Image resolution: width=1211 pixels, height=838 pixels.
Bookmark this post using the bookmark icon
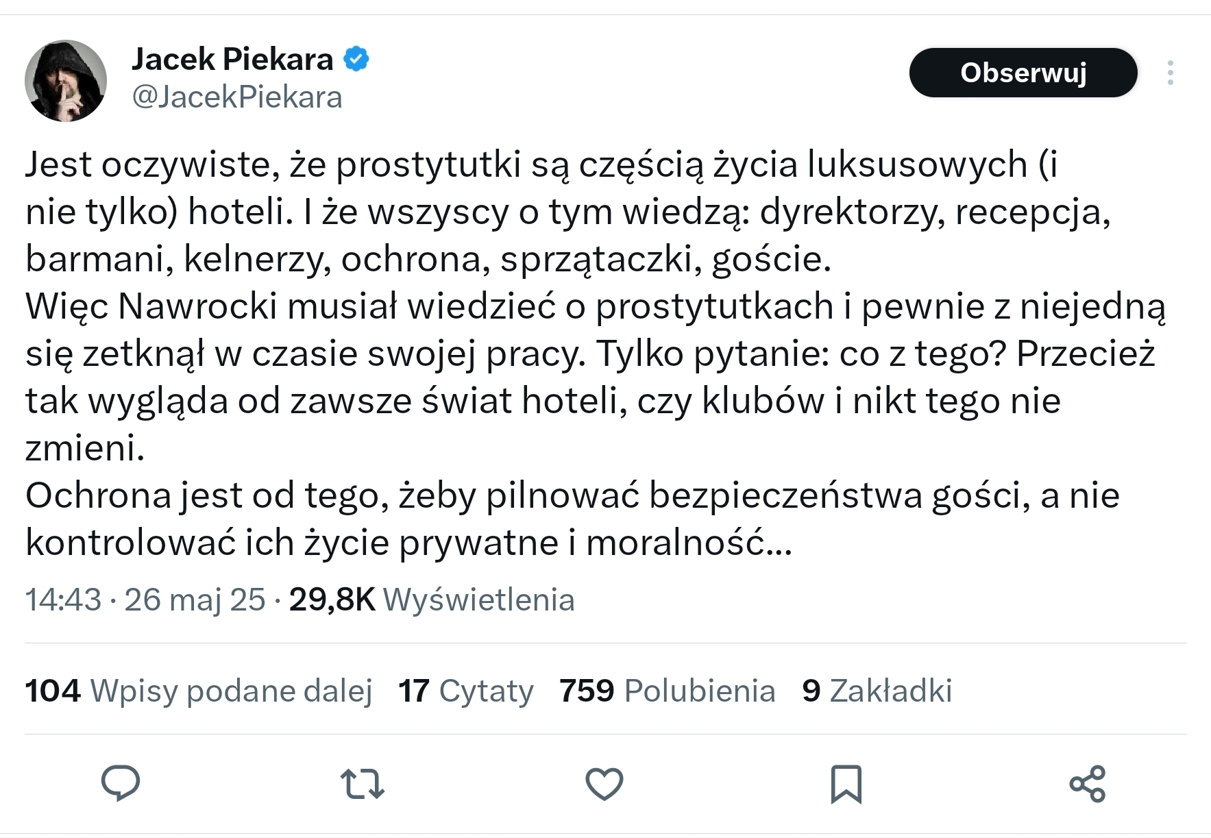[846, 783]
